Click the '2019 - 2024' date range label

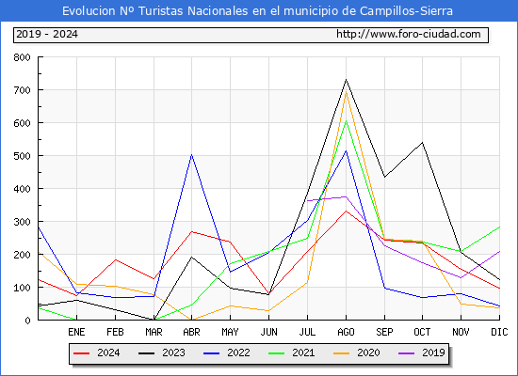[47, 34]
